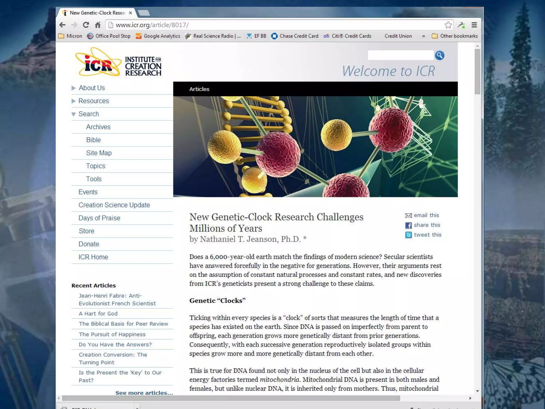Show more bookmarks with the chevron
Image resolution: width=545 pixels, height=409 pixels.
coord(423,36)
